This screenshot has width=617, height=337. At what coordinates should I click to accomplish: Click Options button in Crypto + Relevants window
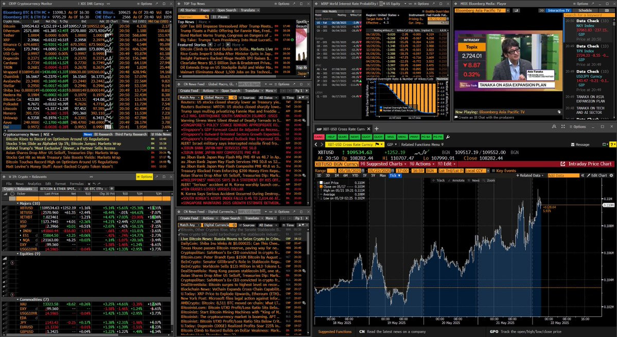coord(145,177)
